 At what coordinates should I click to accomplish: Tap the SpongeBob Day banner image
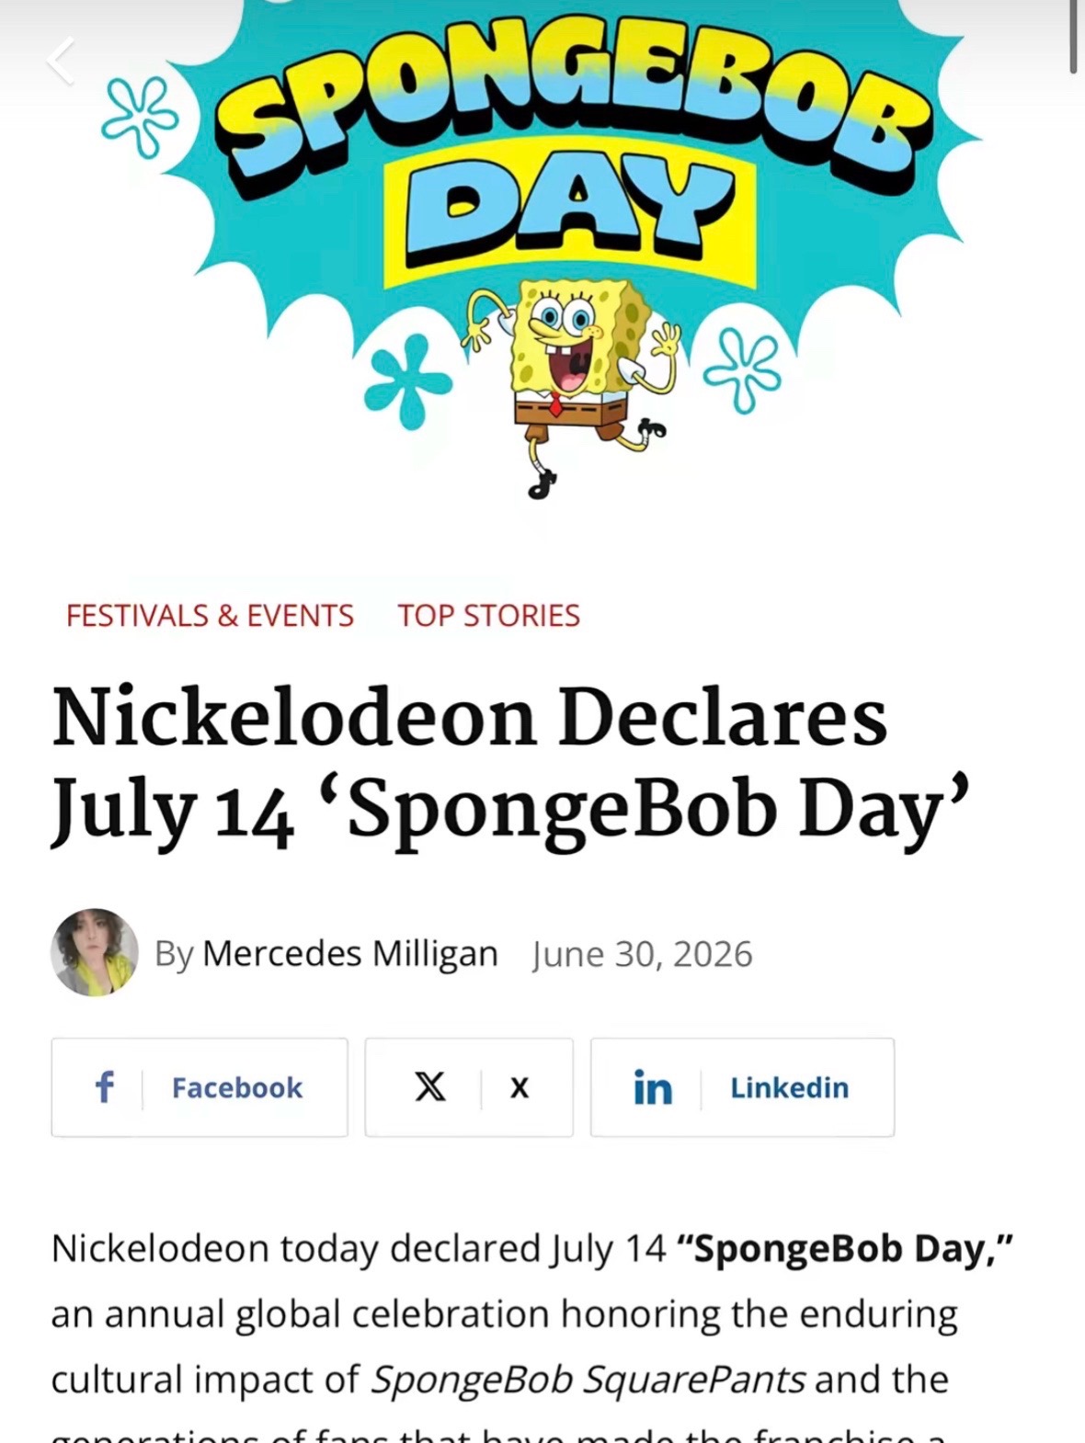542,248
